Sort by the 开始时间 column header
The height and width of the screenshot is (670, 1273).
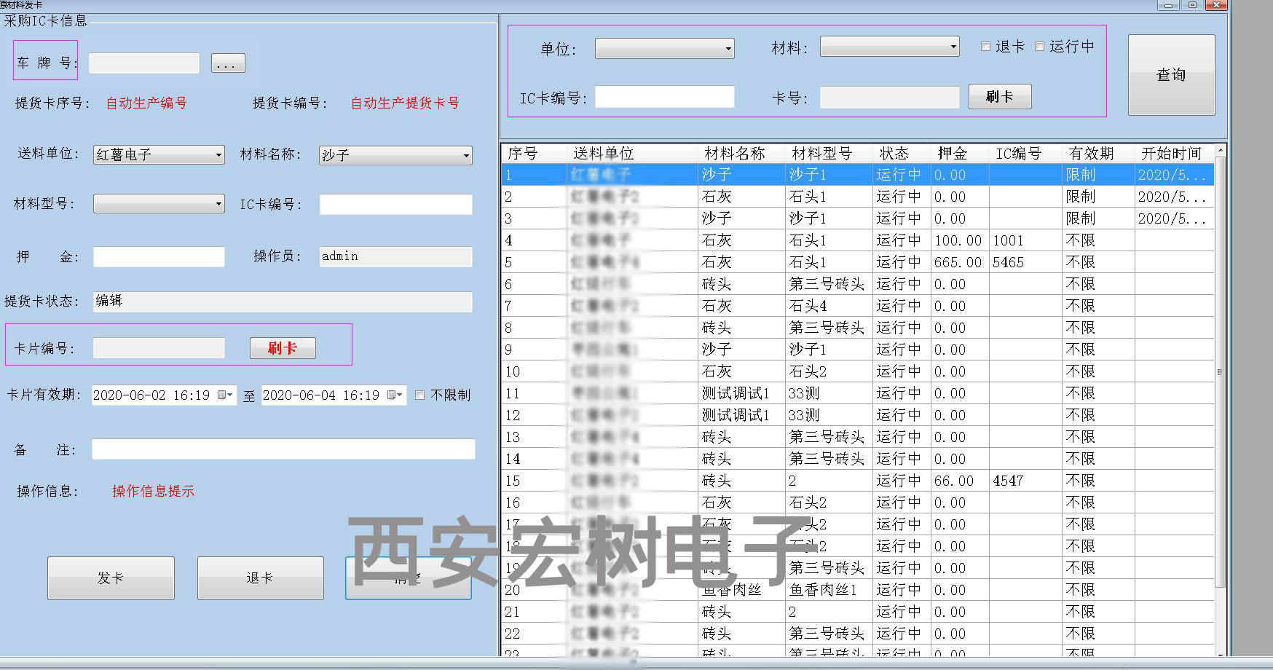pyautogui.click(x=1174, y=154)
